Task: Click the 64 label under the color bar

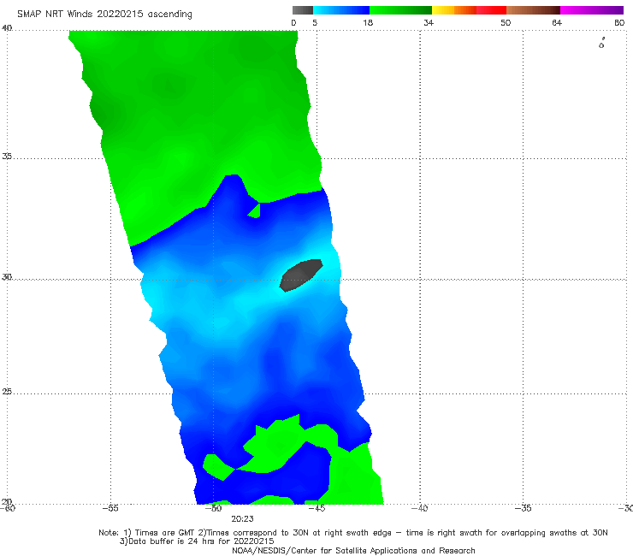Action: (x=557, y=22)
